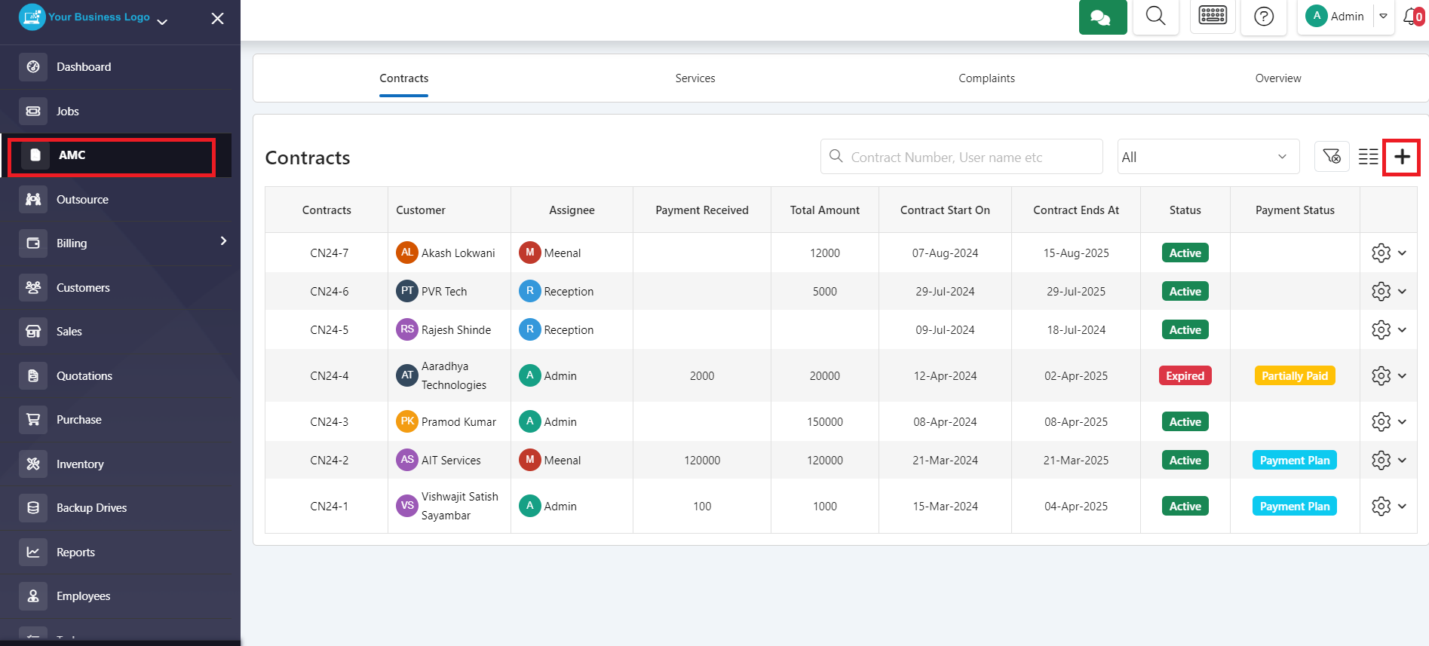Screen dimensions: 1429x646
Task: Open the Dashboard sidebar icon
Action: tap(33, 67)
